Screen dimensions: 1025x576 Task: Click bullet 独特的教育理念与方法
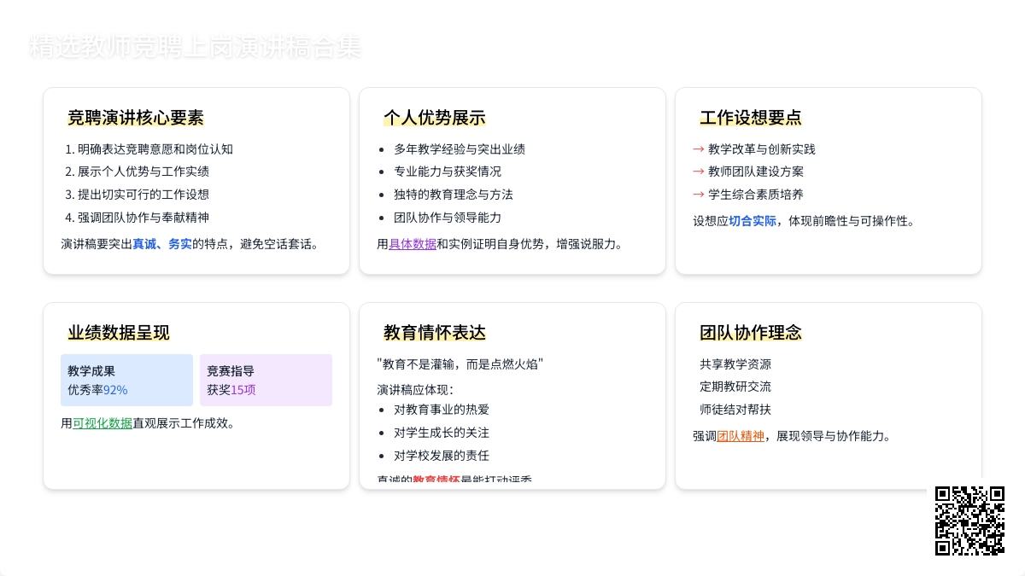tap(454, 195)
